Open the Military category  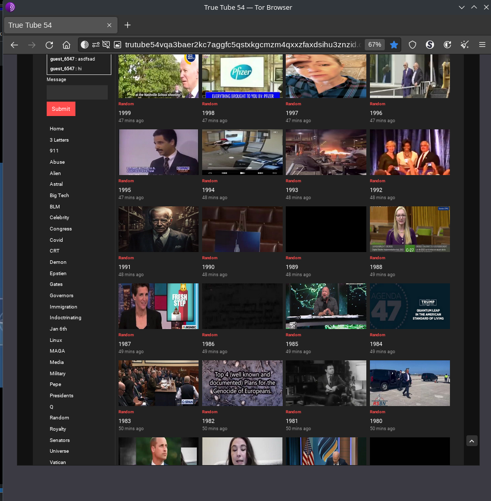click(57, 374)
